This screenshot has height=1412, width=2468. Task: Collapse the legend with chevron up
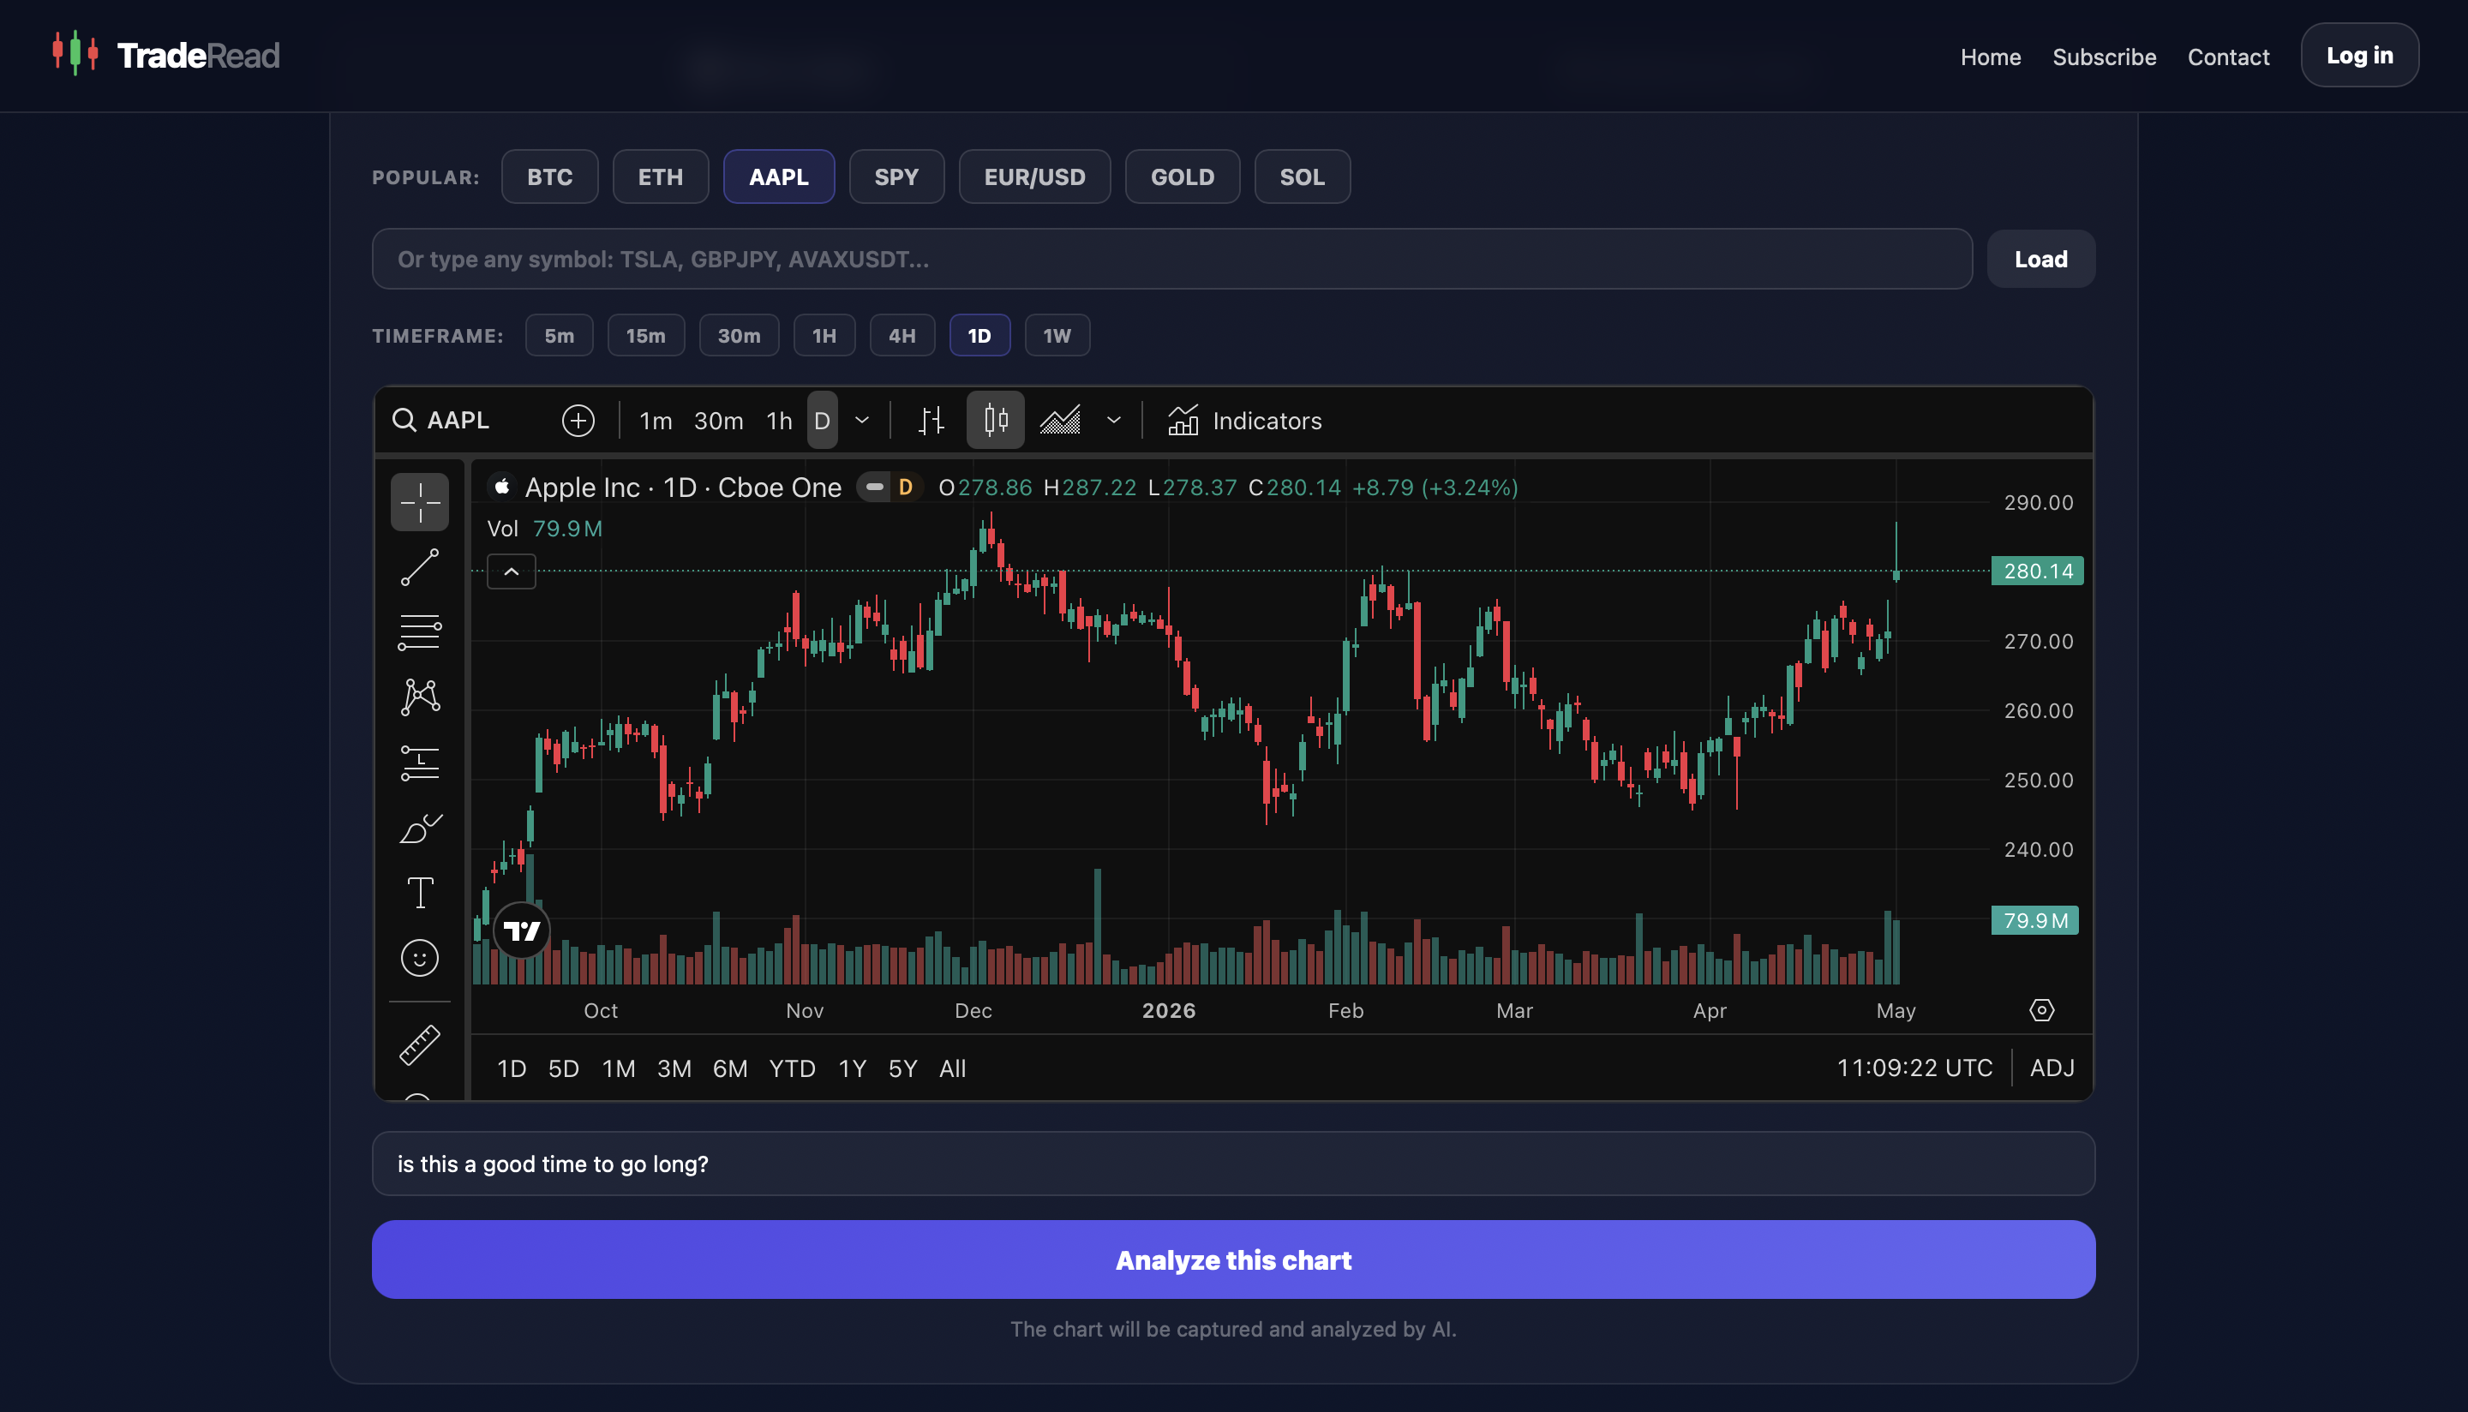511,571
